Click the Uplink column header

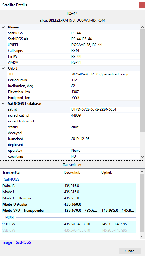[118, 173]
